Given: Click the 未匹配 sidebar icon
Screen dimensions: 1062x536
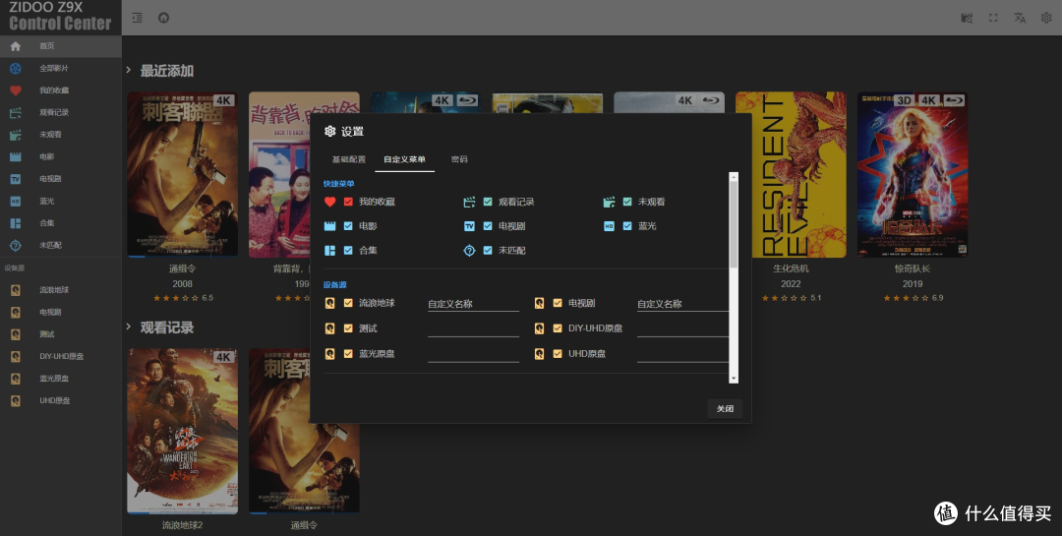Looking at the screenshot, I should (x=15, y=245).
